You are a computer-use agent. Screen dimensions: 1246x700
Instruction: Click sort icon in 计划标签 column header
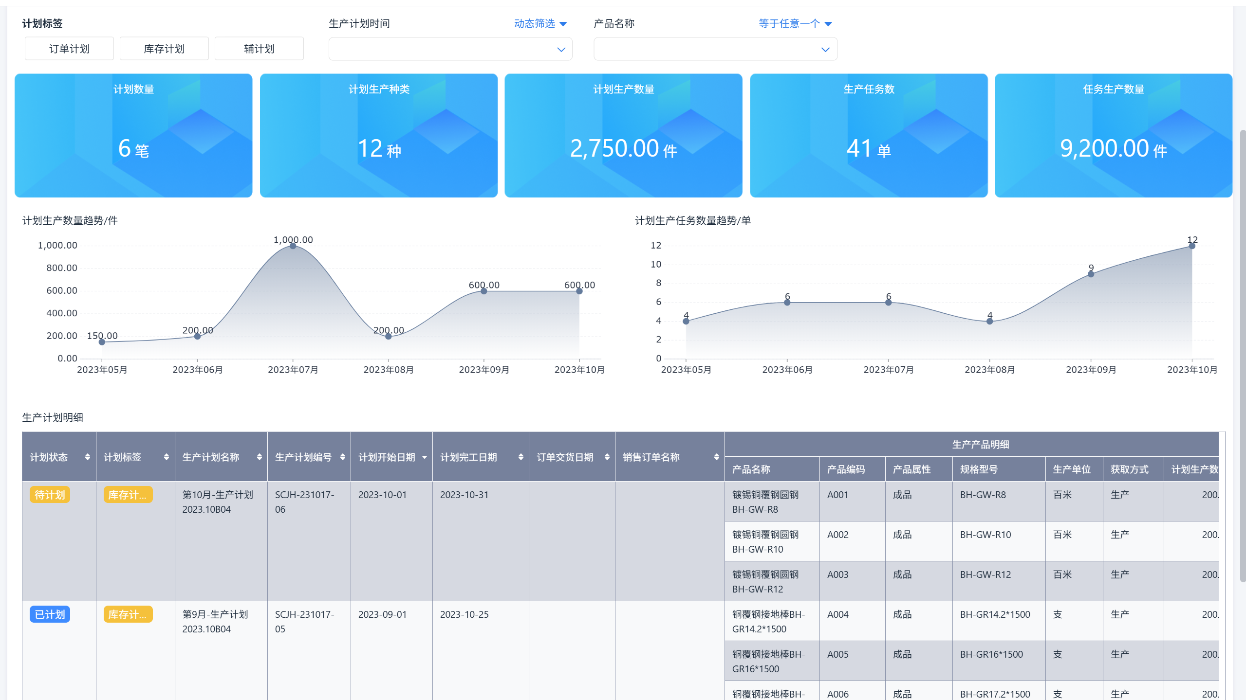167,457
